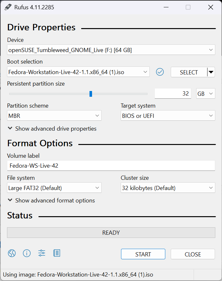This screenshot has height=281, width=222.
Task: Open the Target system dropdown
Action: 168,116
